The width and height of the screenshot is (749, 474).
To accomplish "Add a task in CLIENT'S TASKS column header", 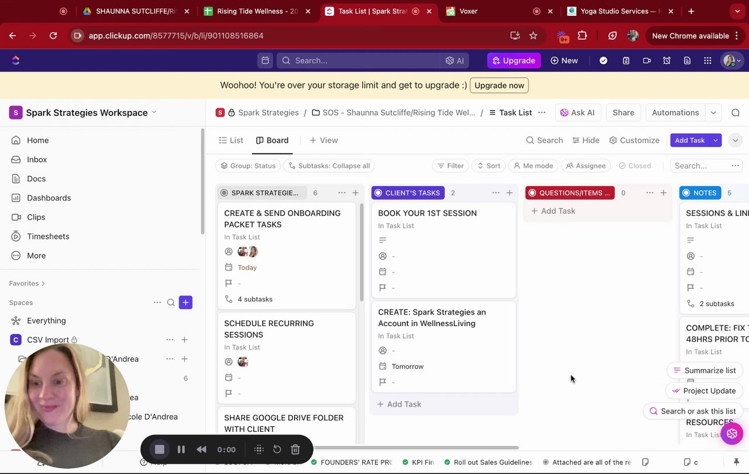I will (x=509, y=193).
